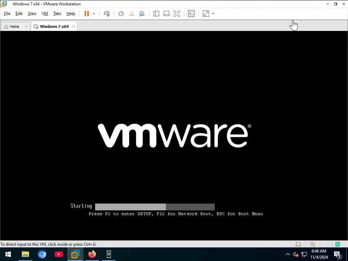Viewport: 348px width, 261px height.
Task: Open the Edit menu
Action: point(19,14)
